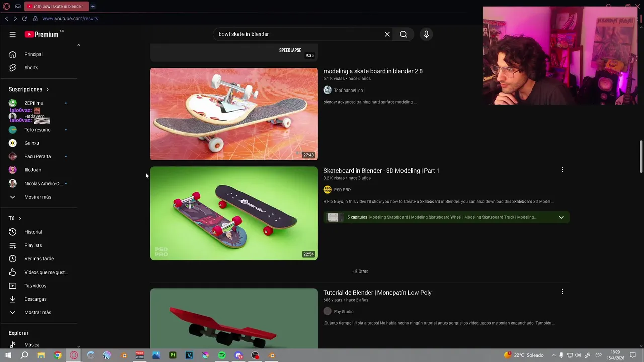
Task: Open Spotify from the taskbar
Action: click(x=222, y=355)
